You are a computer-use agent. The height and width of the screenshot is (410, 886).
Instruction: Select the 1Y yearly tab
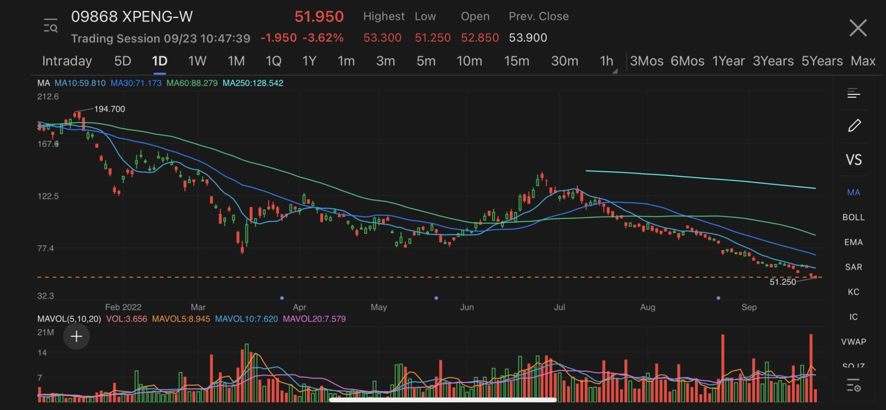[x=309, y=61]
